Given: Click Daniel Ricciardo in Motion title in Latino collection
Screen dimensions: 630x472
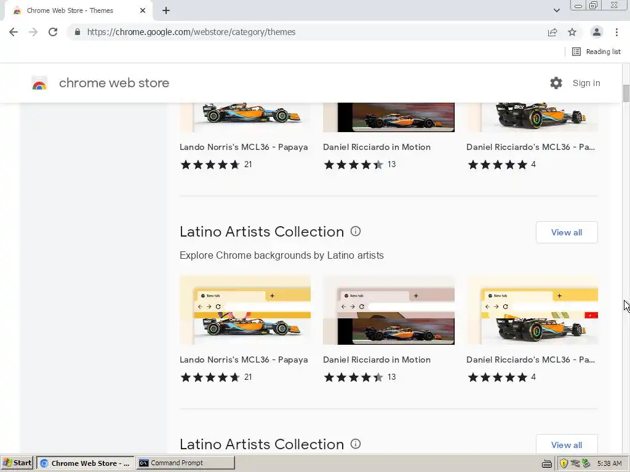Looking at the screenshot, I should tap(377, 360).
